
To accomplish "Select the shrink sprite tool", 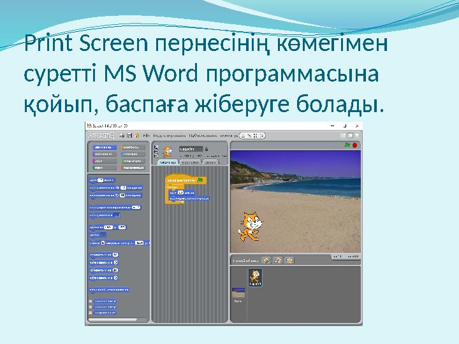I will 262,136.
